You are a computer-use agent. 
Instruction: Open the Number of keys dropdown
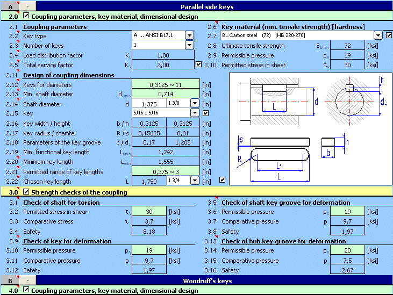click(189, 45)
